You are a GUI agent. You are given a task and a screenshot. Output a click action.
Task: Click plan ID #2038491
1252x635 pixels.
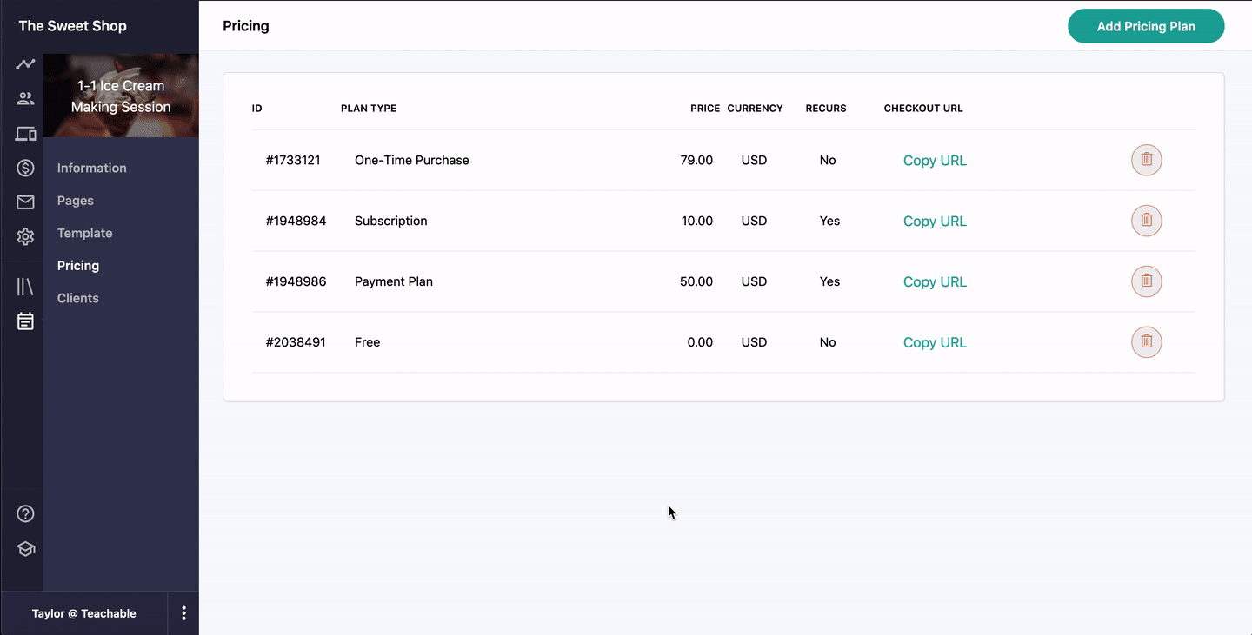point(296,342)
